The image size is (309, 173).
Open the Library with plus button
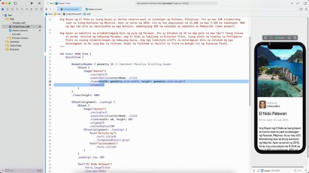point(292,3)
